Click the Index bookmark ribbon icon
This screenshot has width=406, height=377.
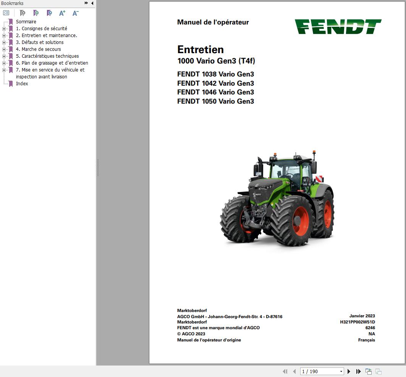coord(11,84)
